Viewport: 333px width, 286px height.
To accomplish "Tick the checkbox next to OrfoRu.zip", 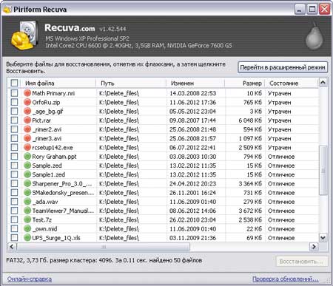I will (14, 102).
